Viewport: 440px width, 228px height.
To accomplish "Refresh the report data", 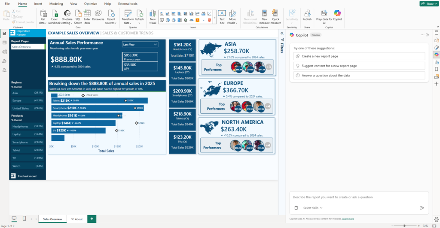I will point(139,17).
